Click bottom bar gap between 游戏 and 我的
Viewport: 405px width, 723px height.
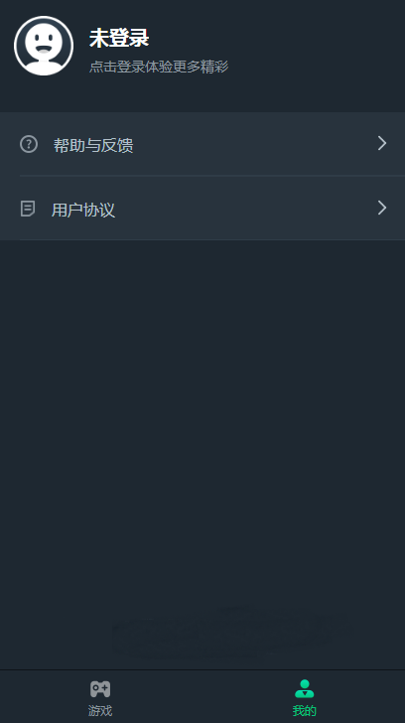pos(202,696)
